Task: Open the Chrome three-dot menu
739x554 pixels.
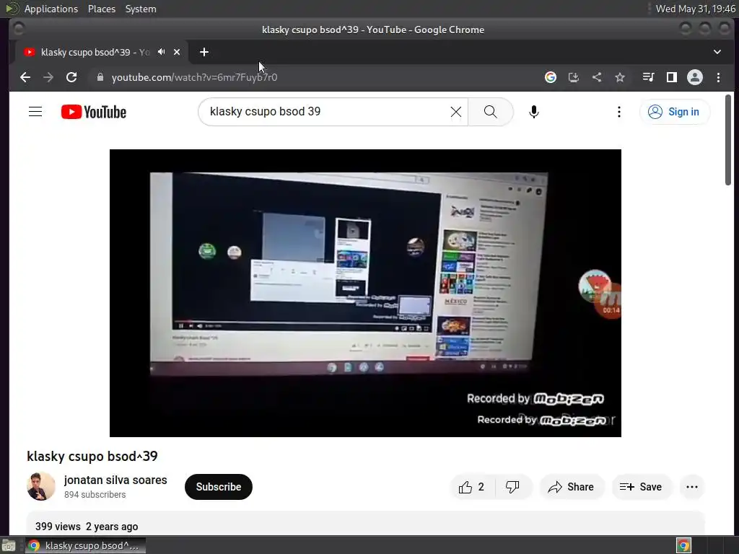Action: tap(718, 77)
